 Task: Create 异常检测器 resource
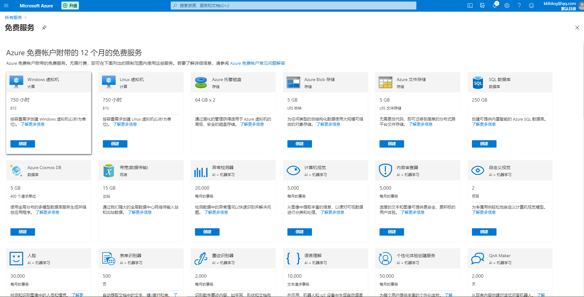pos(207,232)
